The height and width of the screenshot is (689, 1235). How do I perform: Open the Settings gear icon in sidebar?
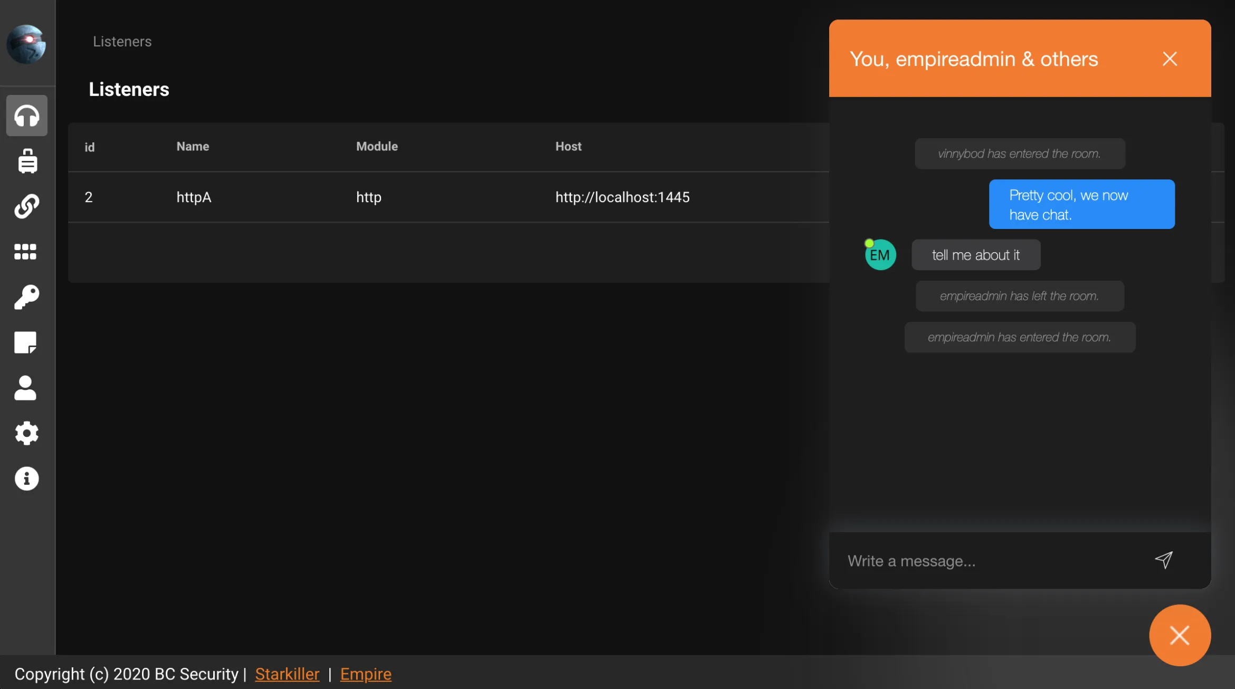point(26,433)
